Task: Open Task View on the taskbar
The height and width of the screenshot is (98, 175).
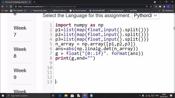Action: [53, 96]
